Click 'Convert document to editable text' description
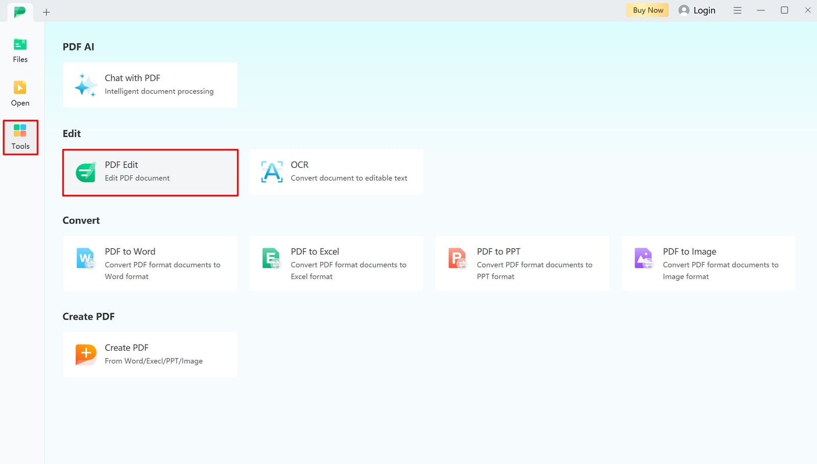The width and height of the screenshot is (817, 464). pyautogui.click(x=349, y=178)
